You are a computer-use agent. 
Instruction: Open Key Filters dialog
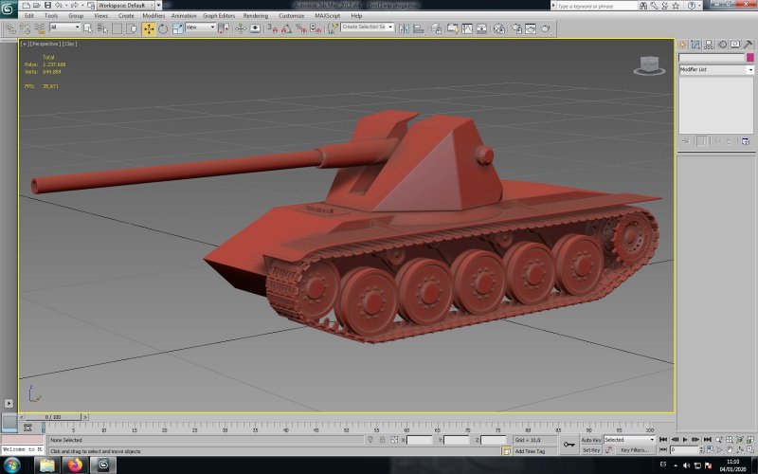coord(635,450)
